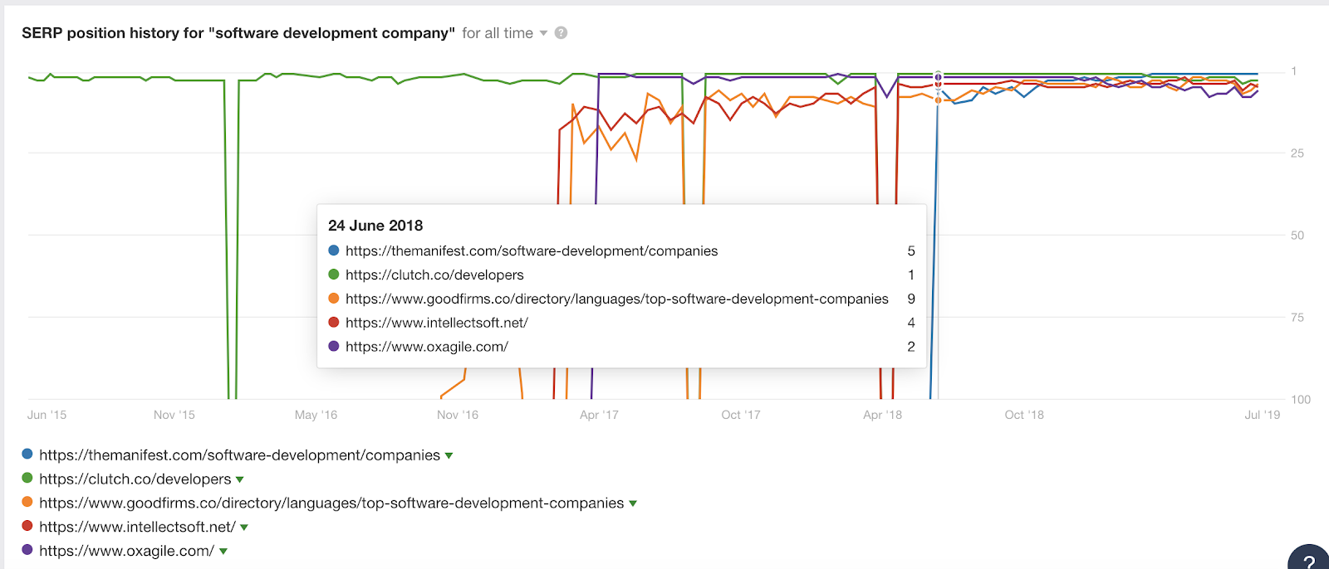Image resolution: width=1329 pixels, height=569 pixels.
Task: Click the orange data point marker on chart
Action: pos(939,100)
